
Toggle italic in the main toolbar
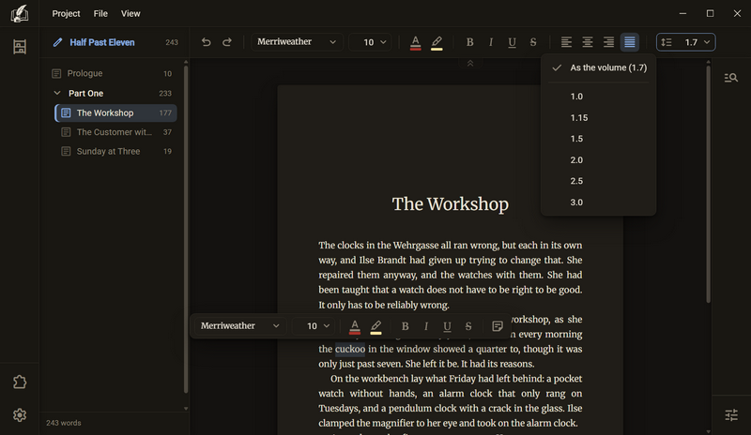click(x=491, y=42)
